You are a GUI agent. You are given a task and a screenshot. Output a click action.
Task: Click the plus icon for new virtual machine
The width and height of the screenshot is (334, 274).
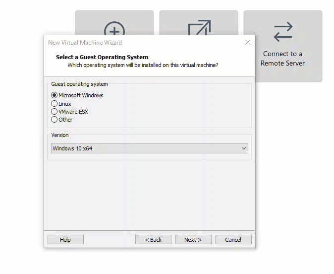click(x=114, y=29)
